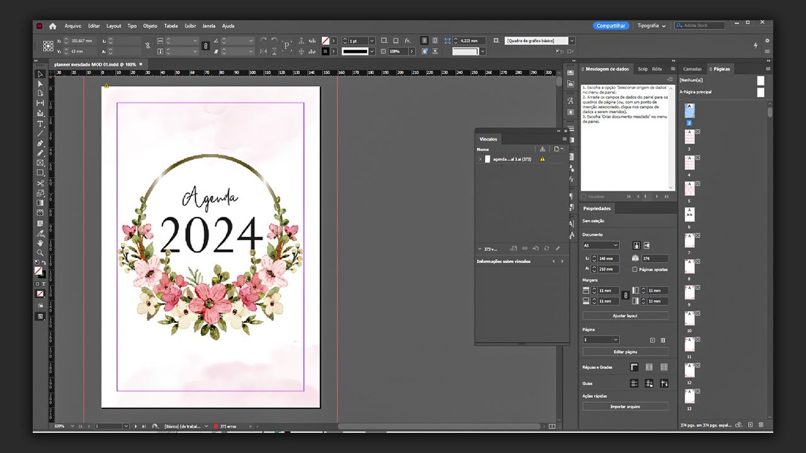Select the Zoom tool
The image size is (806, 453).
point(40,252)
